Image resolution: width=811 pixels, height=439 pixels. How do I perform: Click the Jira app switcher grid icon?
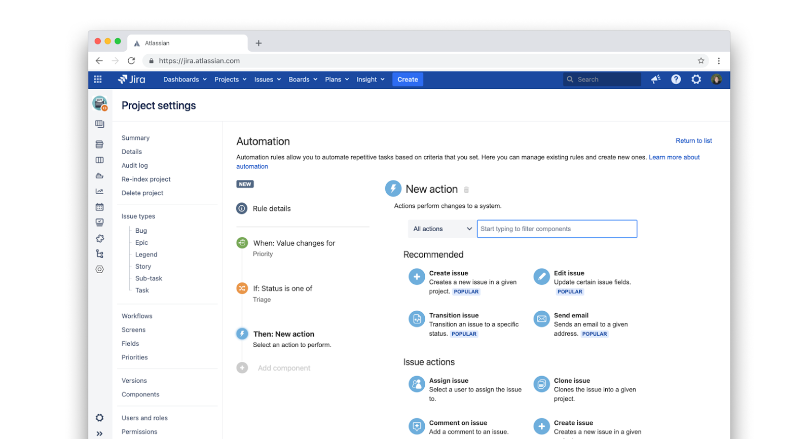point(98,79)
